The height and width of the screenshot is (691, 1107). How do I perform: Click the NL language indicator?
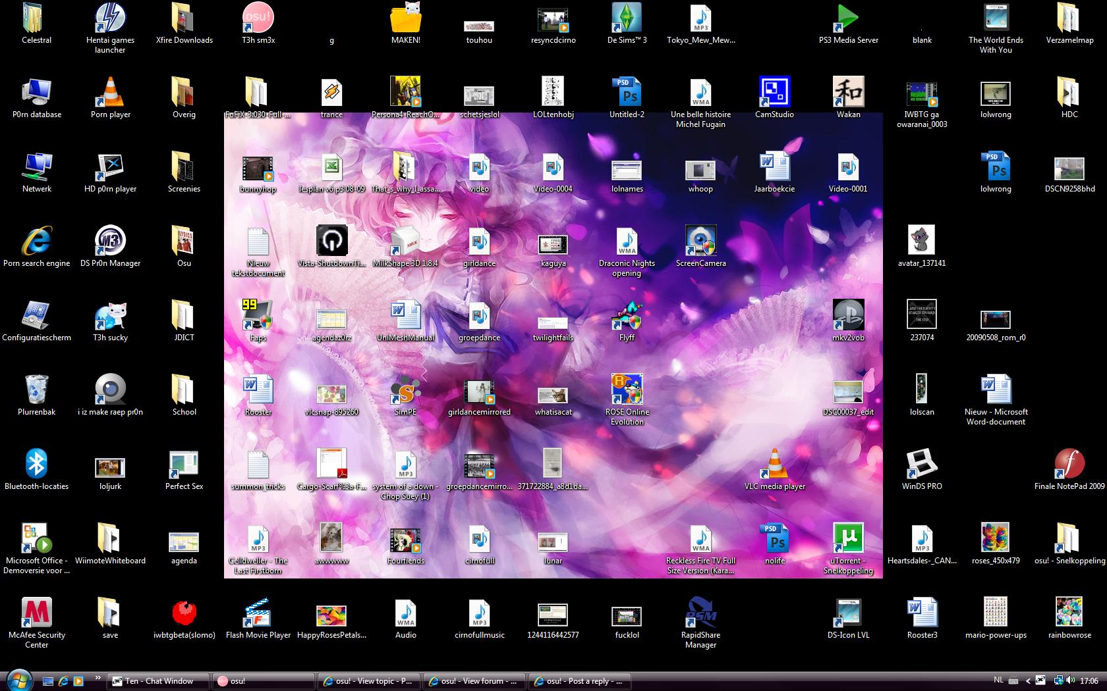(x=998, y=681)
